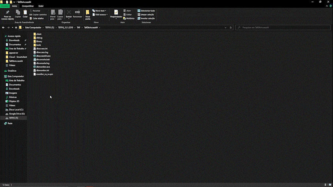Screen dimensions: 333x187
Task: Switch to the Compartilhar tab
Action: pos(28,6)
